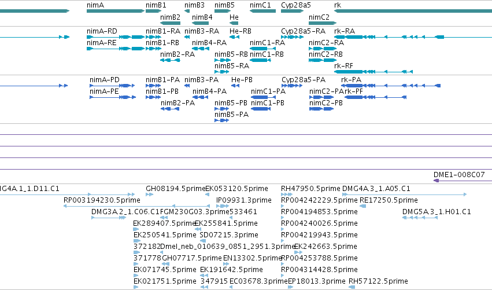Click protein nimB1-PB

click(153, 97)
